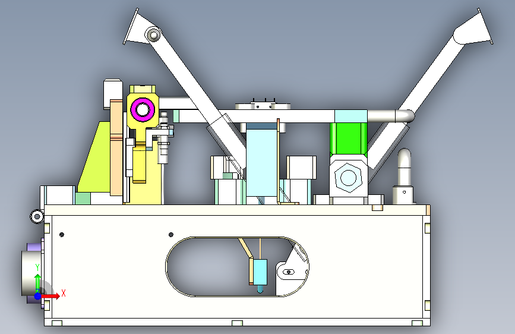Select the pivot bolt on the left funnel tube
The image size is (515, 334).
pos(153,35)
